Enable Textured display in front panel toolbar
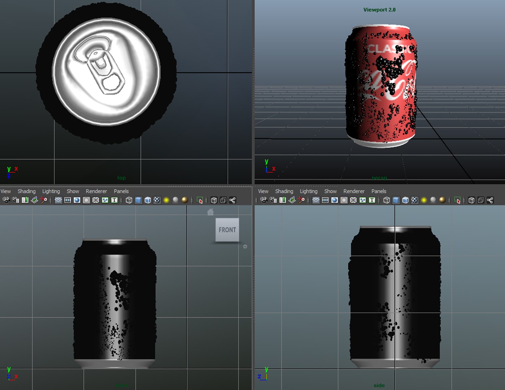505x390 pixels. point(157,200)
